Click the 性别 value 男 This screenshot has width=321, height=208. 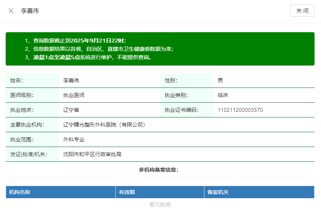tap(220, 80)
